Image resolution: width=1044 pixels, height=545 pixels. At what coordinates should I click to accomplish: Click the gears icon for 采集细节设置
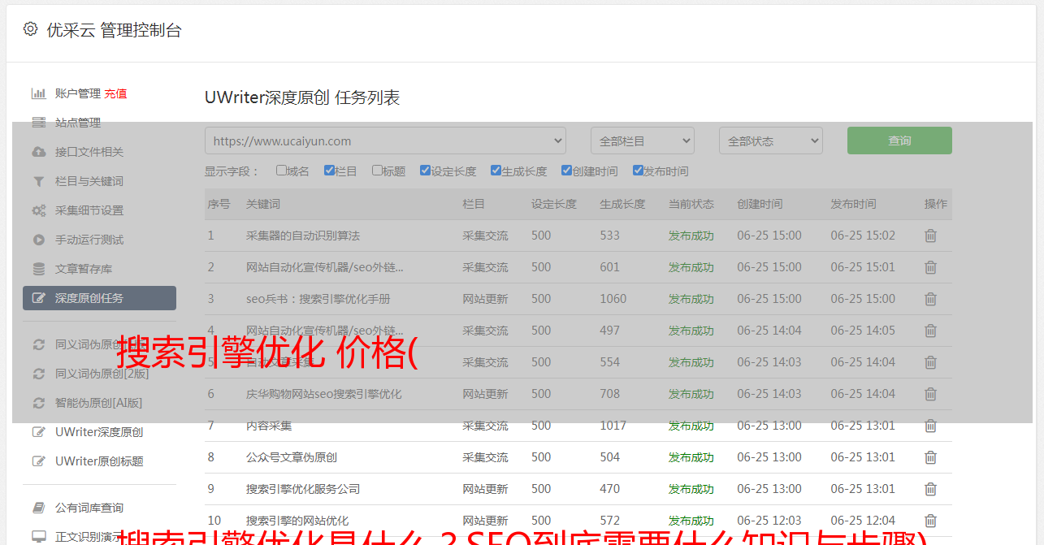(38, 210)
